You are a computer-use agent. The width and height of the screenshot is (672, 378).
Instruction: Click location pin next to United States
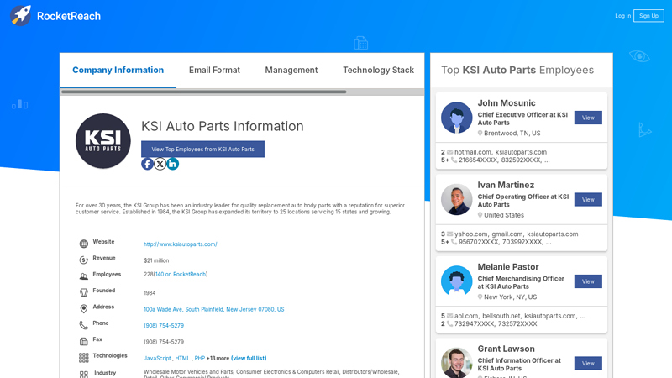[480, 215]
